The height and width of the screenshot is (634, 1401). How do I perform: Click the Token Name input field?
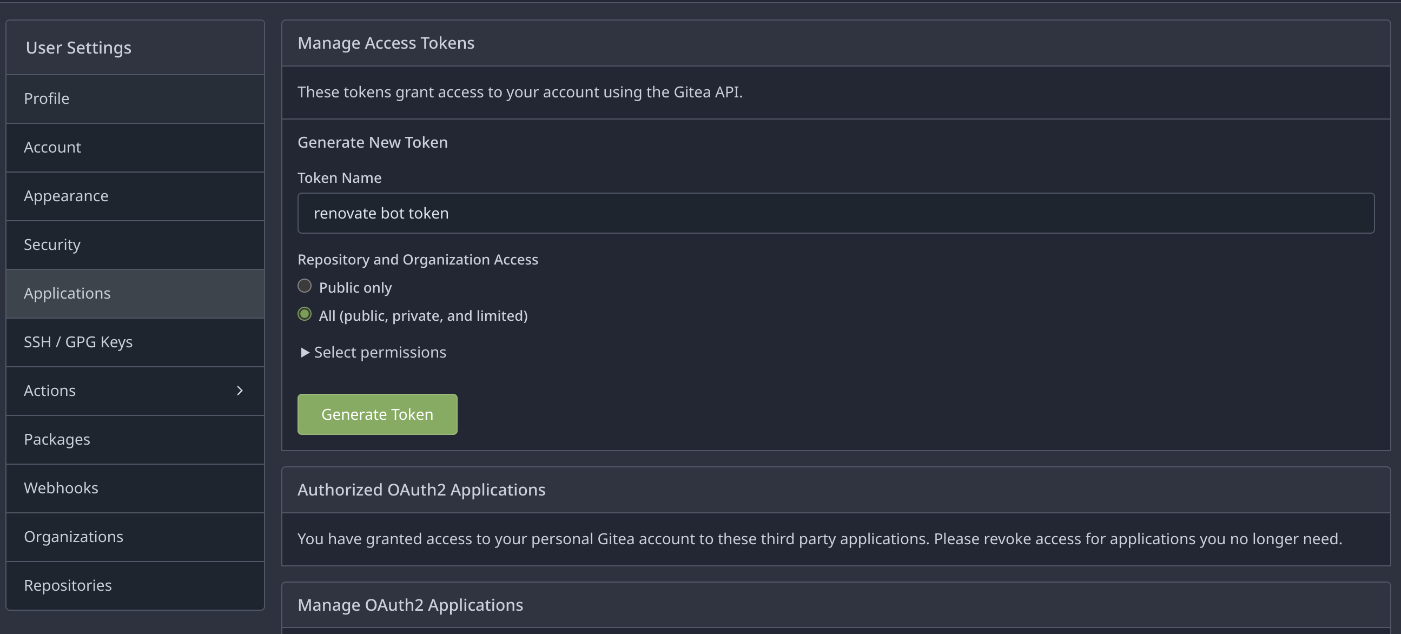pos(653,213)
